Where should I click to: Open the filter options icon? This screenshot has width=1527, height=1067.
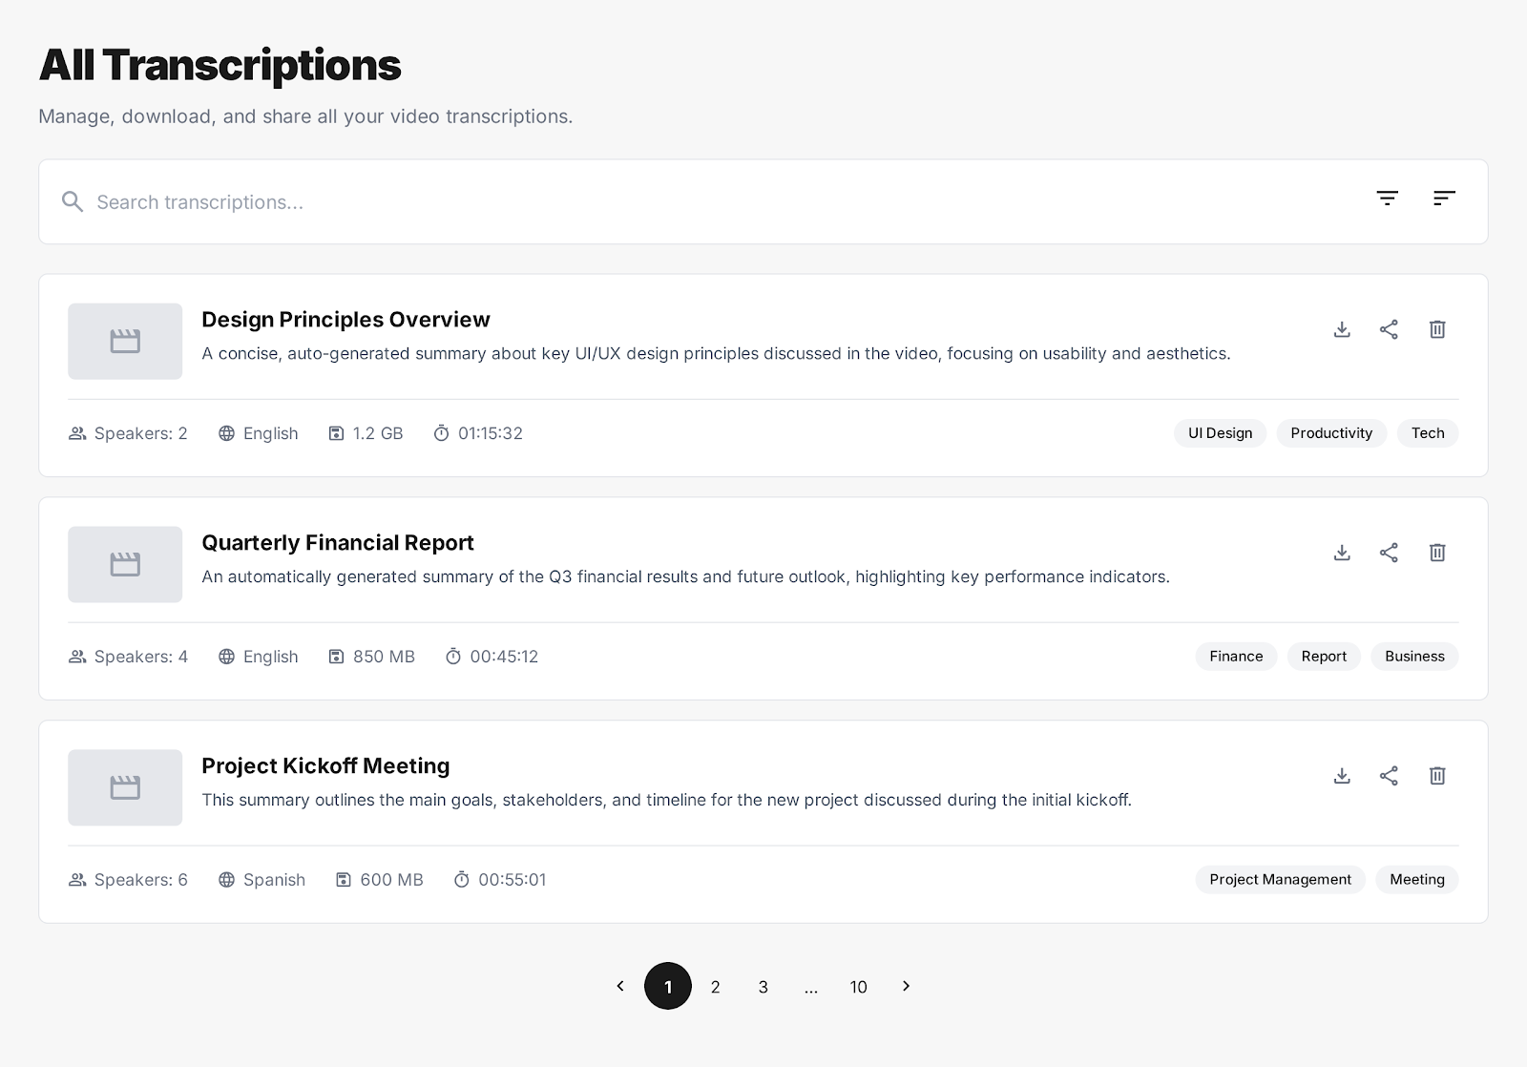point(1388,199)
